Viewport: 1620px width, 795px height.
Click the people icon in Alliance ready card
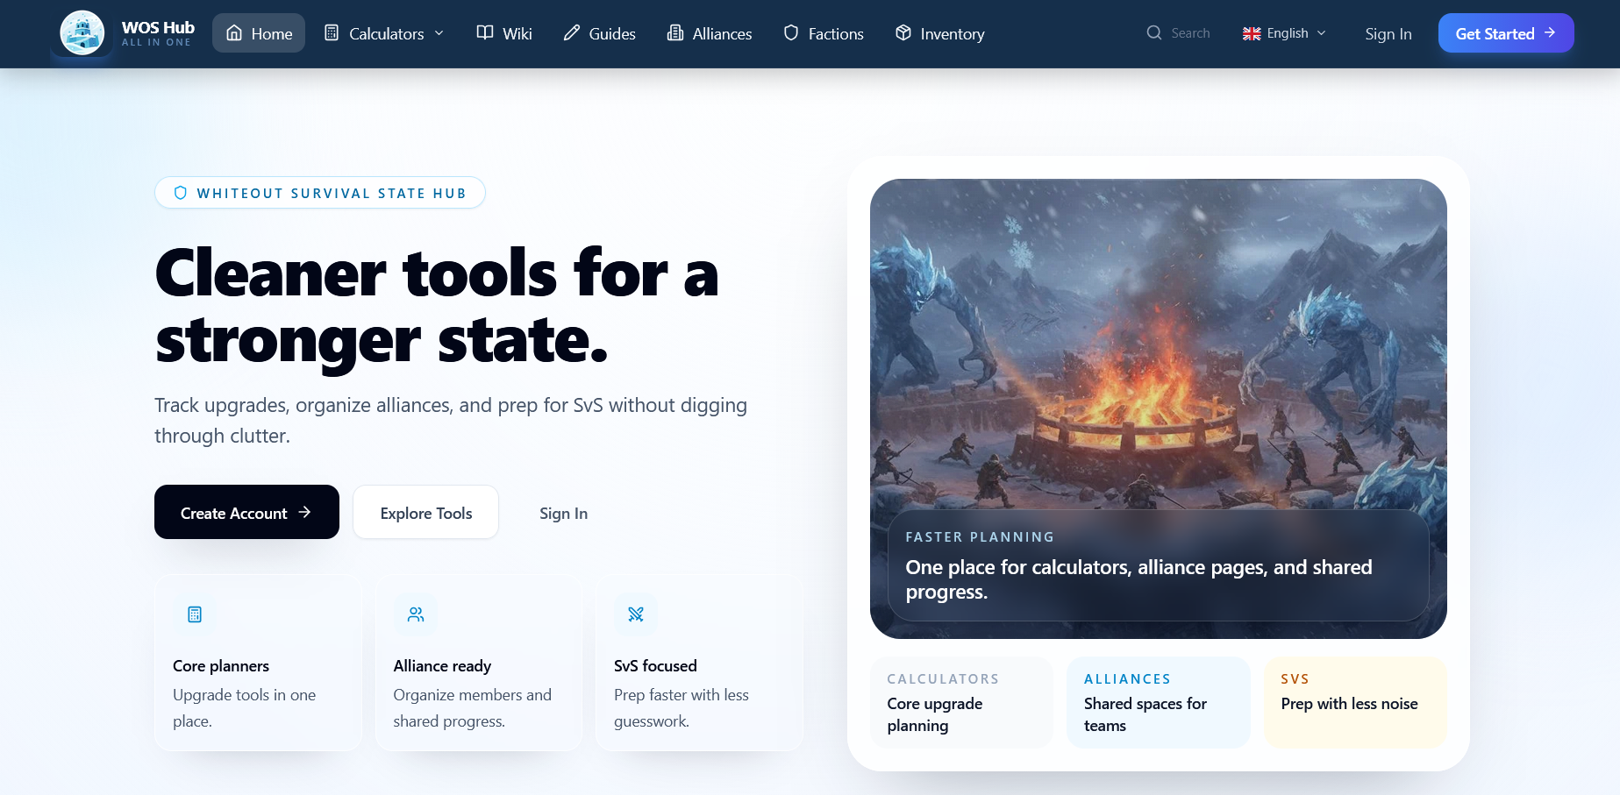pos(416,614)
